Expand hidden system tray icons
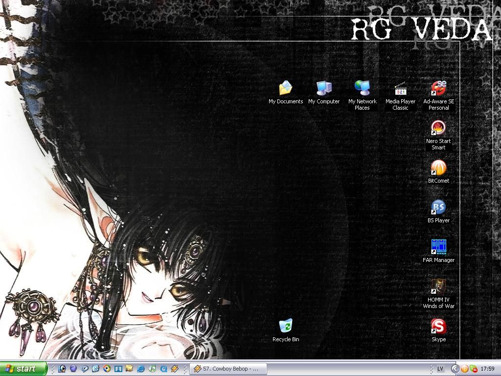 [x=455, y=369]
